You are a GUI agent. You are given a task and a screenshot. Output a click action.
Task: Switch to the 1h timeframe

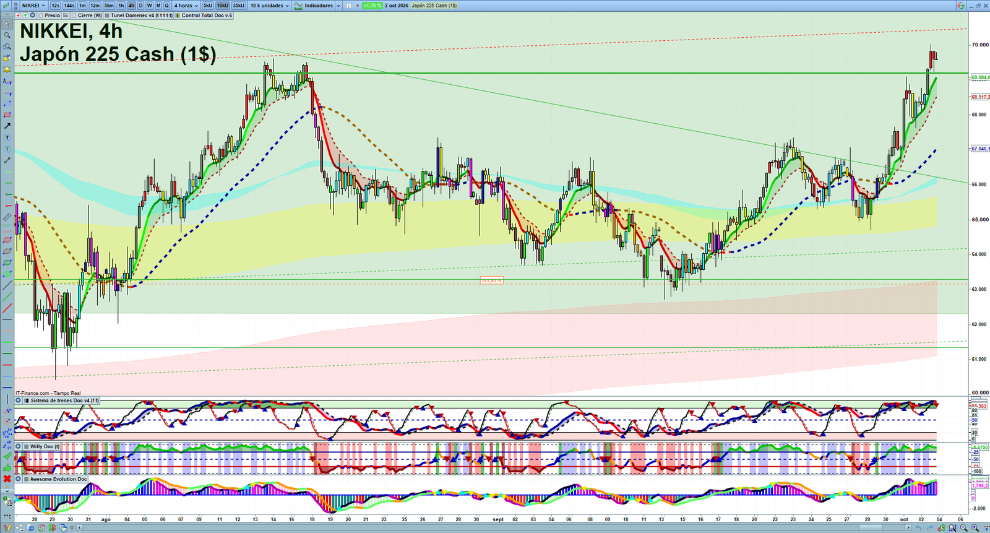click(121, 6)
